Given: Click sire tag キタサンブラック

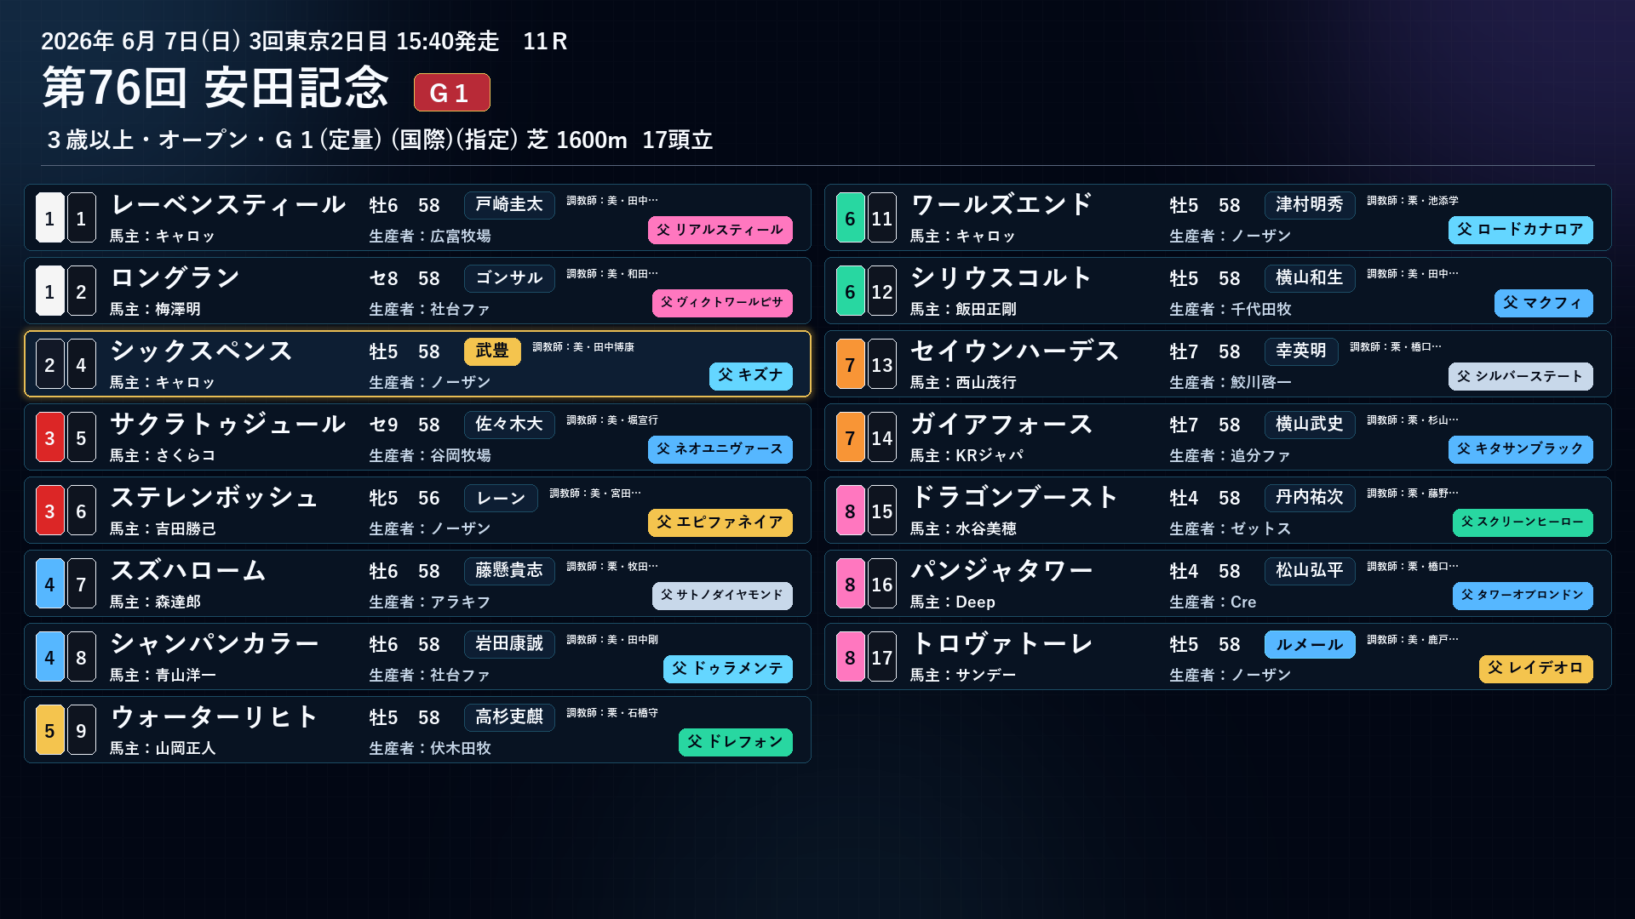Looking at the screenshot, I should point(1521,449).
